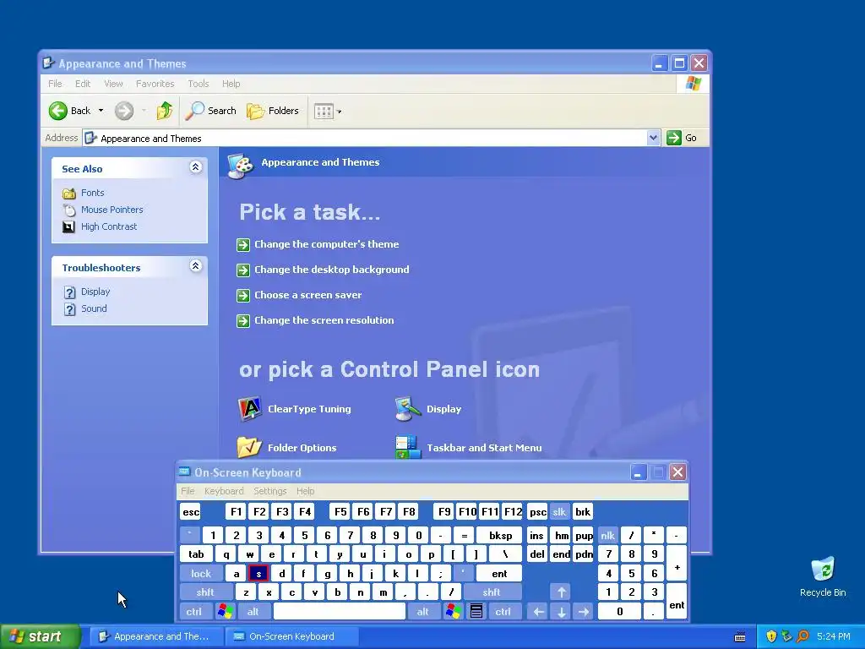865x649 pixels.
Task: Switch to On-Screen Keyboard taskbar button
Action: point(292,636)
